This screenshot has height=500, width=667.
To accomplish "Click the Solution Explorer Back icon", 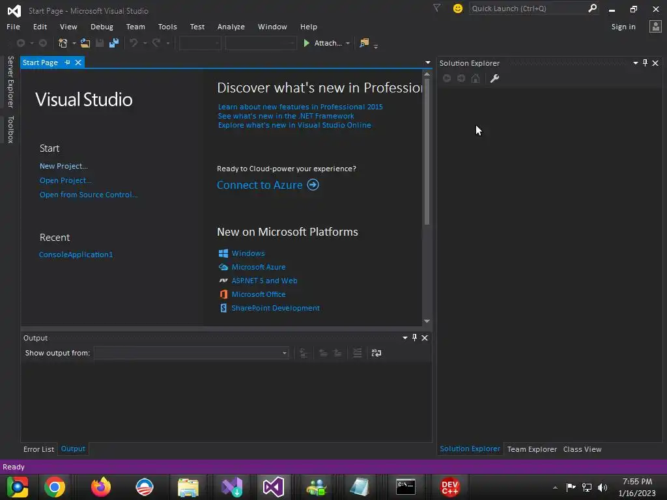I will [x=447, y=78].
